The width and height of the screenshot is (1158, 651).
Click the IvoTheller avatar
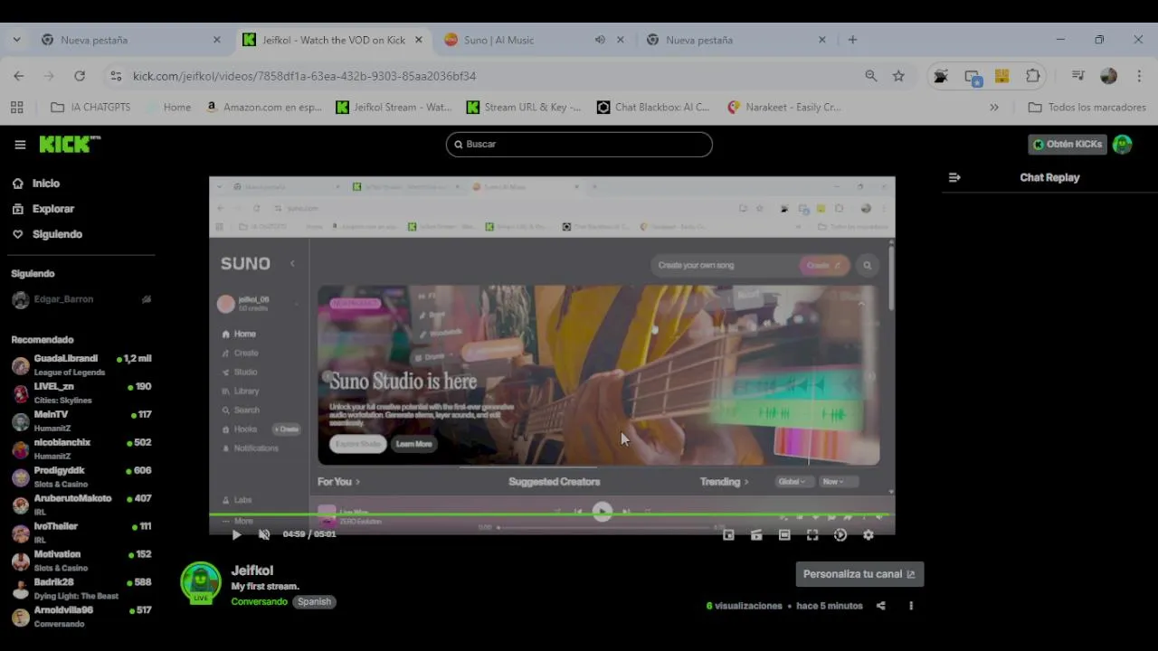click(21, 533)
